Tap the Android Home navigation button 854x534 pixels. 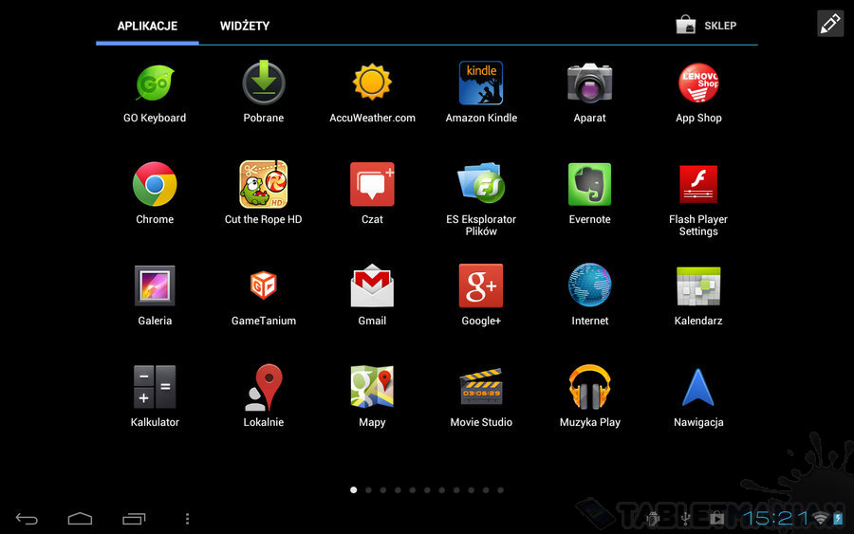tap(80, 519)
